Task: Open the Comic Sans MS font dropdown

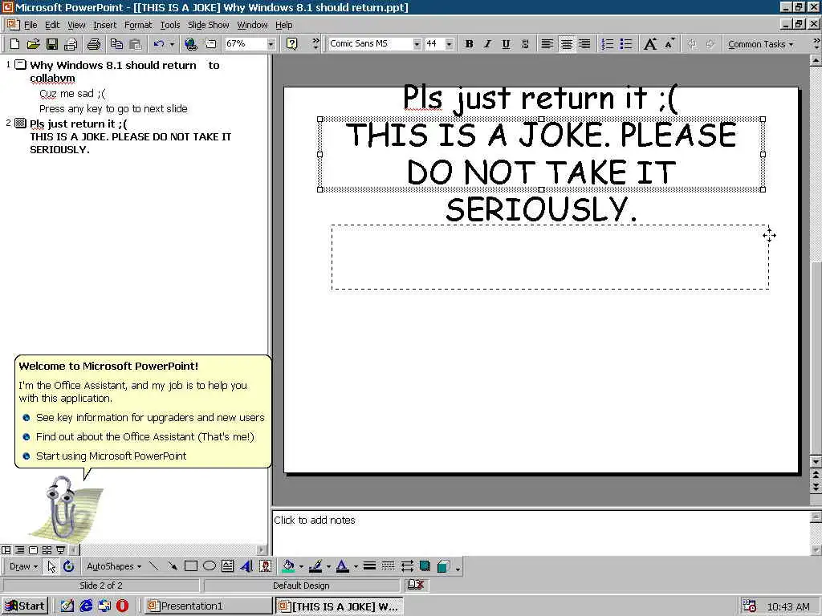Action: tap(417, 44)
